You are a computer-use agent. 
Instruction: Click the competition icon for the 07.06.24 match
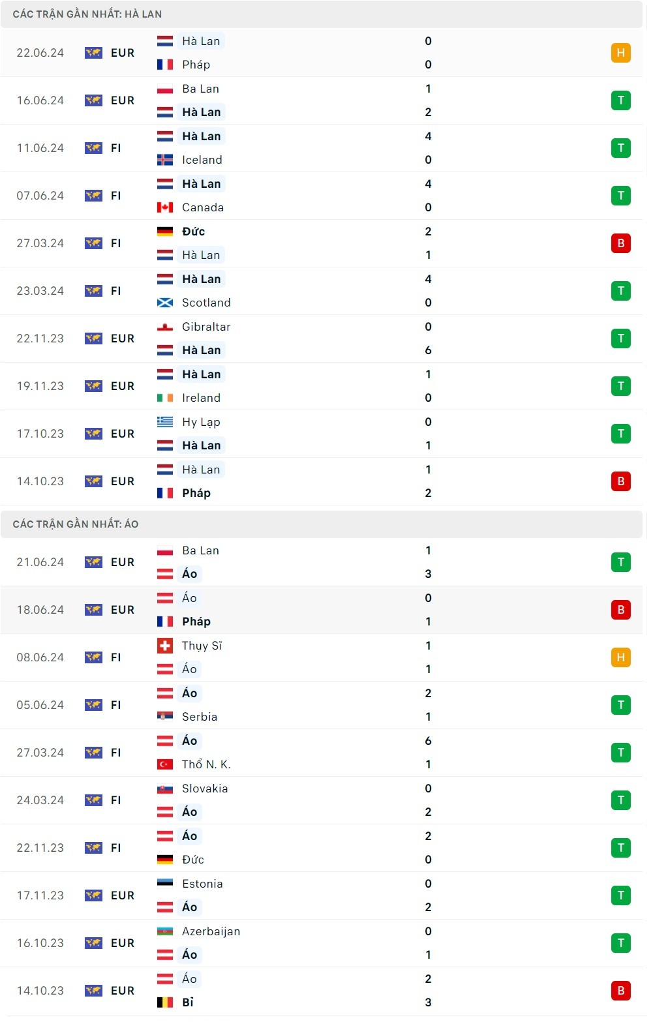[x=93, y=196]
